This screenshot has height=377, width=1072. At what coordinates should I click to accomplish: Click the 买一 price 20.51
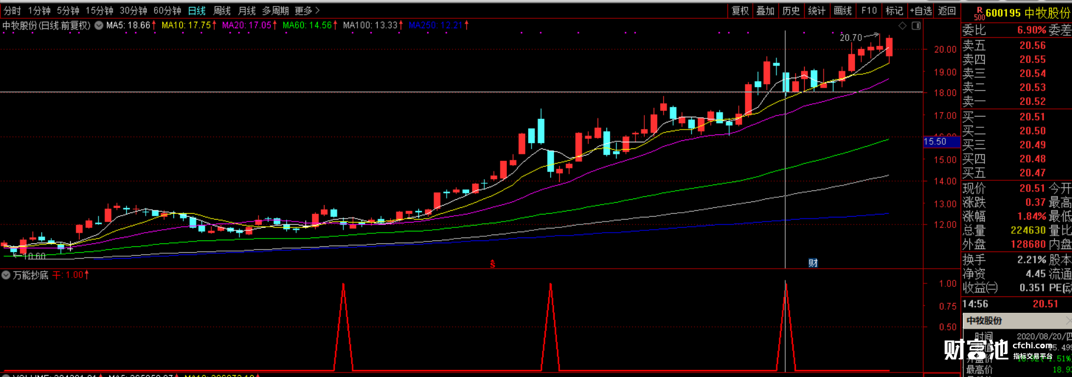(x=1032, y=117)
